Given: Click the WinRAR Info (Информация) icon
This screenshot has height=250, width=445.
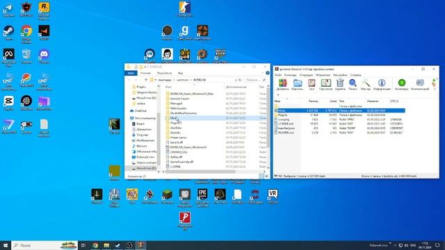Looking at the screenshot, I should click(x=382, y=85).
